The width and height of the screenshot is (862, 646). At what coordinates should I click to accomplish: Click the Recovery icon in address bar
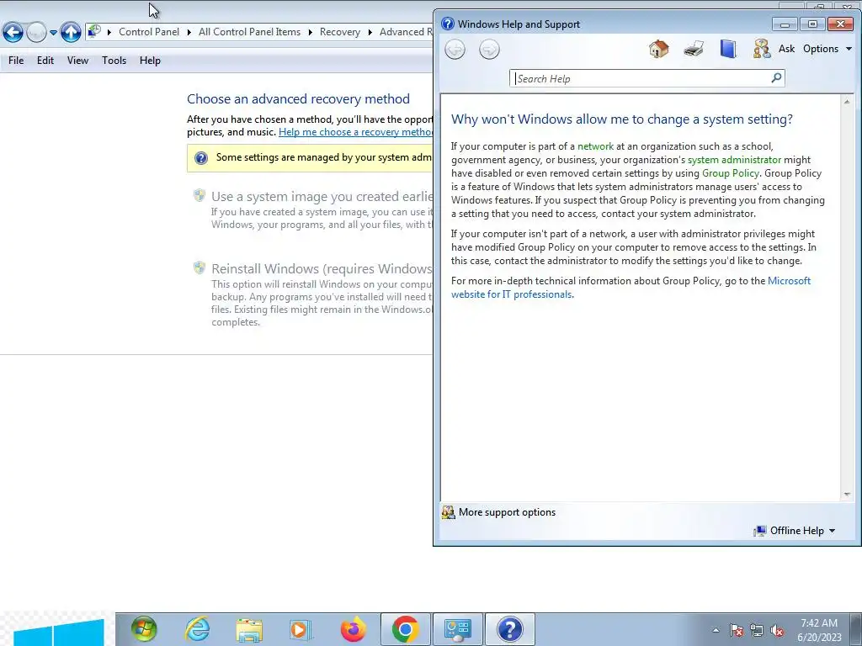click(94, 31)
